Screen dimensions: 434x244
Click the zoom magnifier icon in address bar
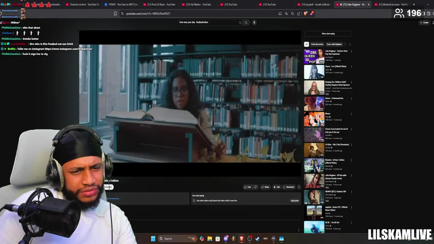(292, 14)
